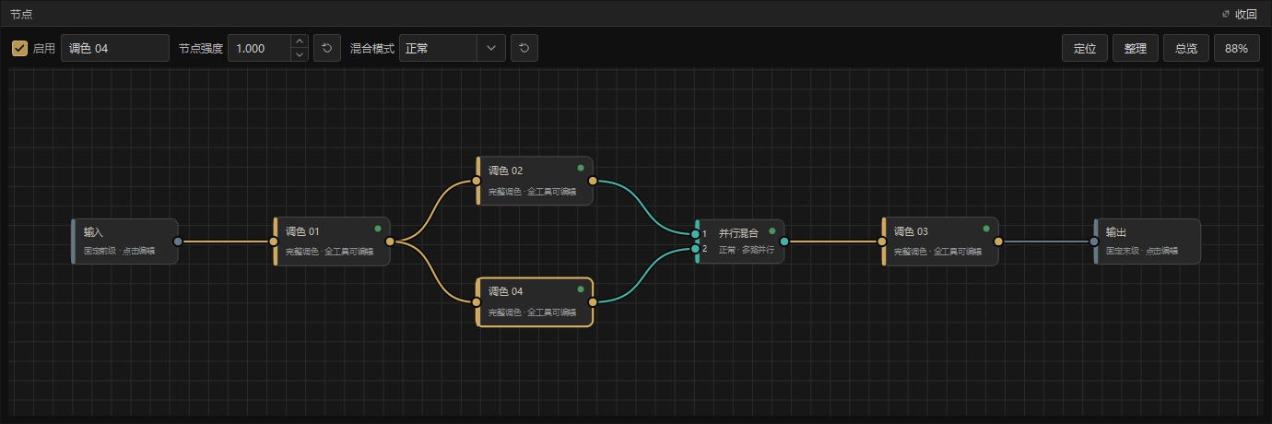
Task: Open the 混合模式 dropdown
Action: click(453, 48)
